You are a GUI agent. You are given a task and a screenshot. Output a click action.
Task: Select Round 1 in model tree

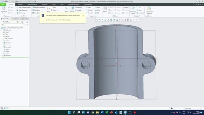[7, 49]
